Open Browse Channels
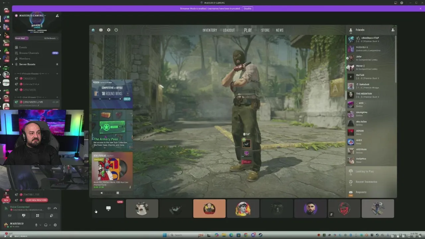This screenshot has width=425, height=239. coord(37,53)
